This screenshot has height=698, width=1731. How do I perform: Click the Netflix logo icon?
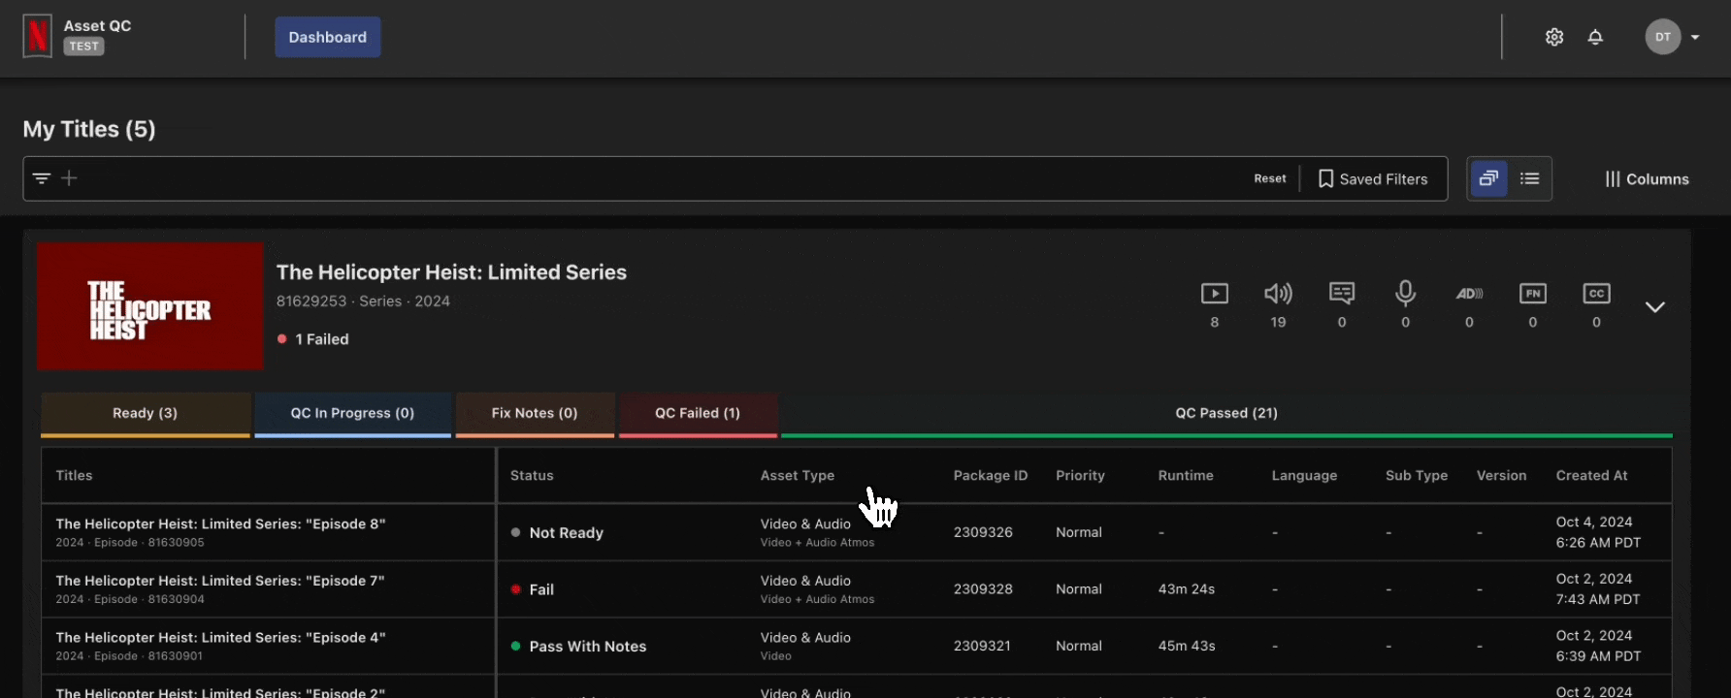(38, 37)
